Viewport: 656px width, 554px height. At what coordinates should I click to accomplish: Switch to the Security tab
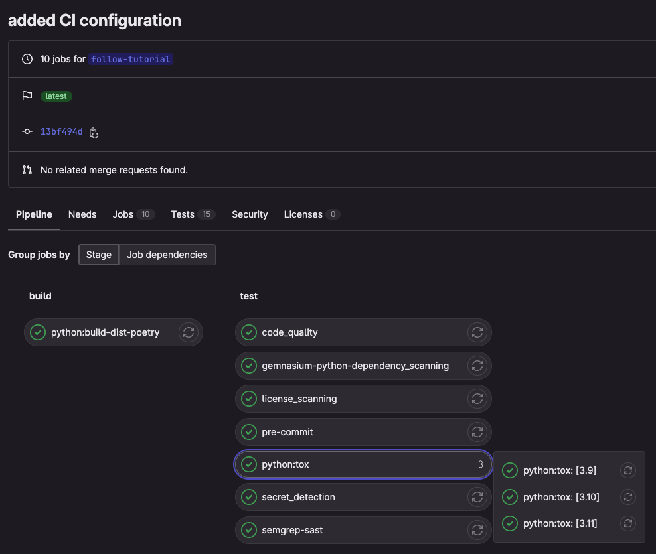250,214
